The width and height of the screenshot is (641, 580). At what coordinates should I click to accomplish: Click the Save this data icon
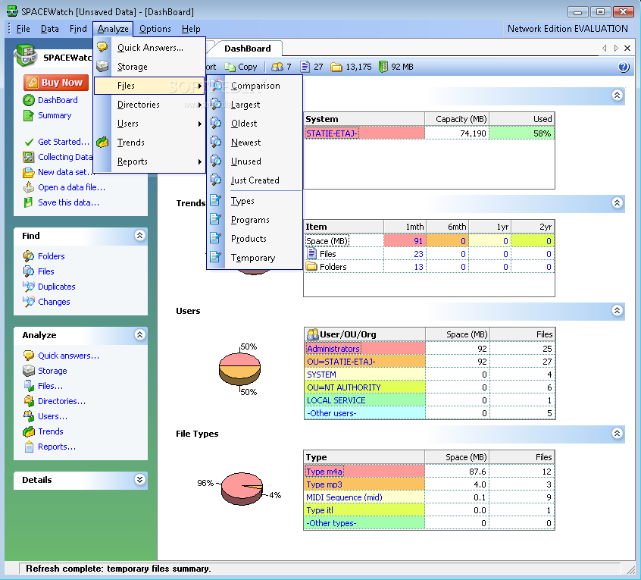tap(28, 202)
